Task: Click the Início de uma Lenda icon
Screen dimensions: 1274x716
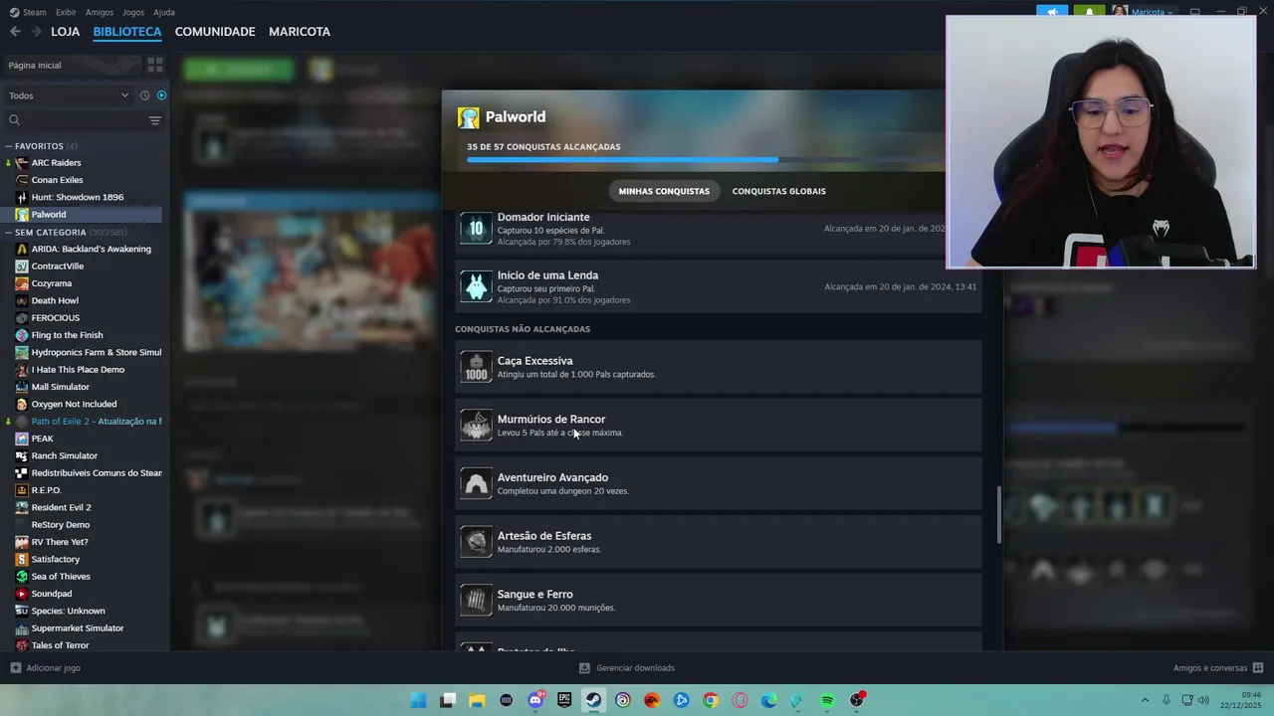Action: 476,286
